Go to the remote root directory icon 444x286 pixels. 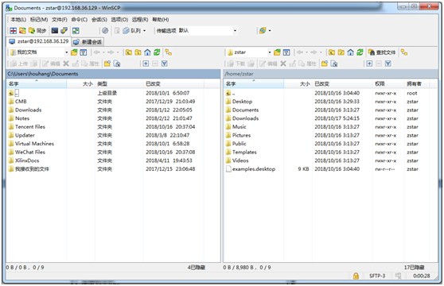point(341,52)
